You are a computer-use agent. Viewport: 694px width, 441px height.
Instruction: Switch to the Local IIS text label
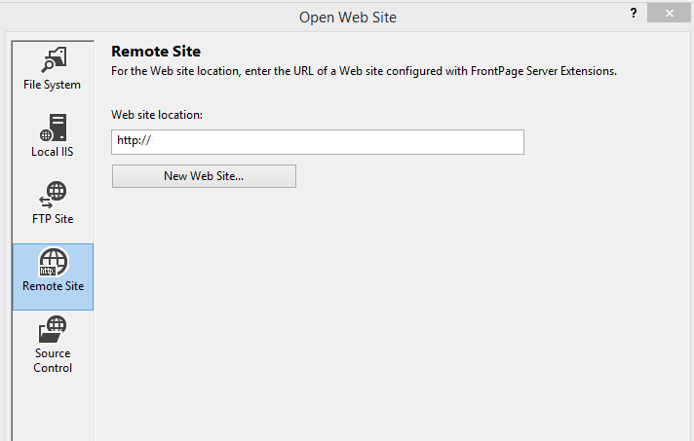click(53, 152)
